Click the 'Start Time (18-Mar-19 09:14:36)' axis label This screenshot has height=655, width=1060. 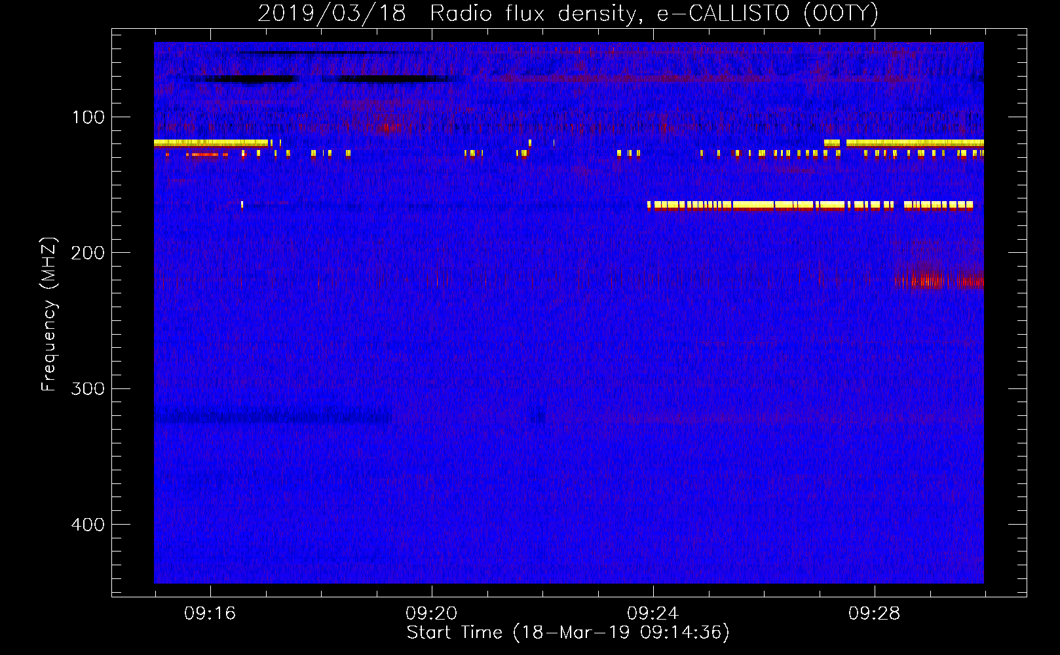coord(568,633)
